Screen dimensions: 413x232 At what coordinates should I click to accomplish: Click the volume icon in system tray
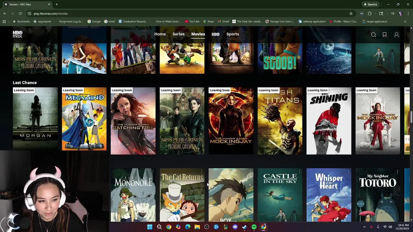click(x=391, y=227)
